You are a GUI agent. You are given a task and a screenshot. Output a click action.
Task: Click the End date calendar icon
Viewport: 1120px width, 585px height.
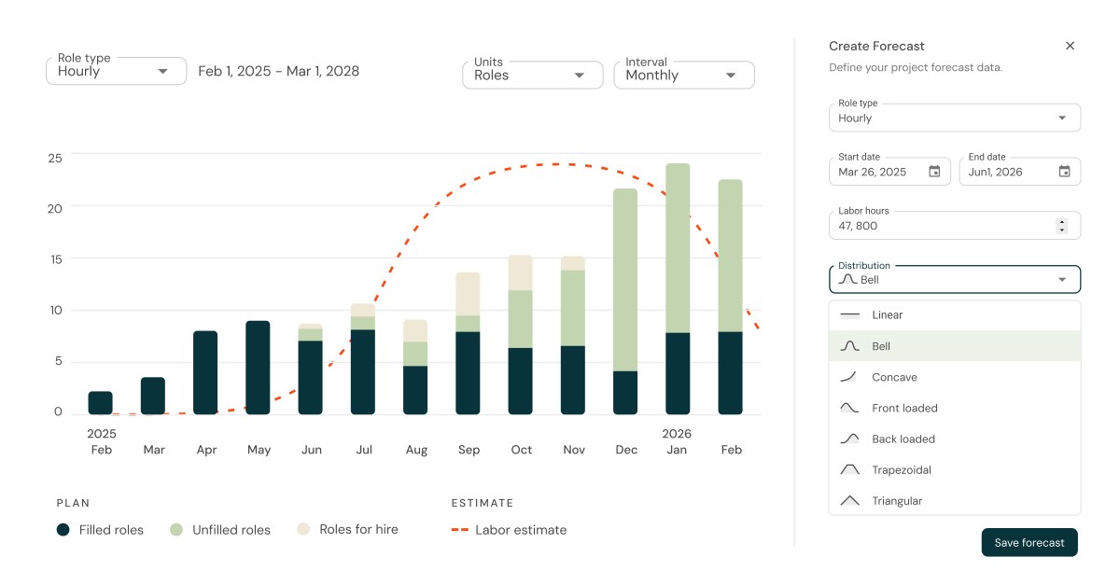point(1064,172)
